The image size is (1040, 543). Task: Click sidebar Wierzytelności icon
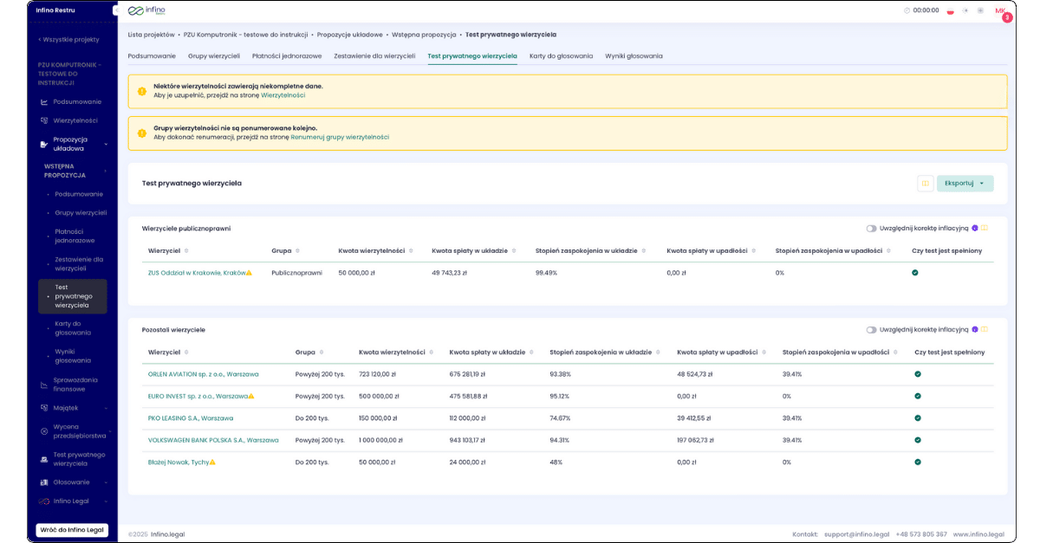(44, 121)
